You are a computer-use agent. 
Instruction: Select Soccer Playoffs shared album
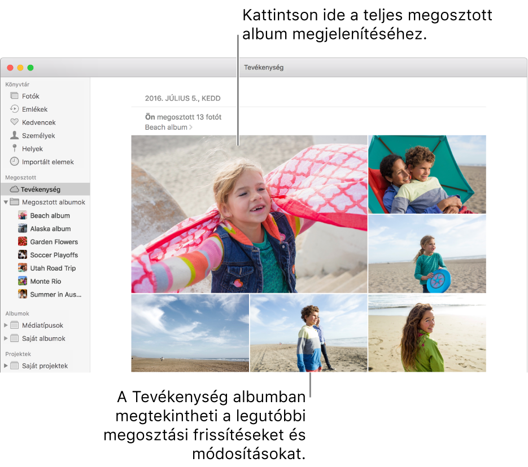point(54,255)
